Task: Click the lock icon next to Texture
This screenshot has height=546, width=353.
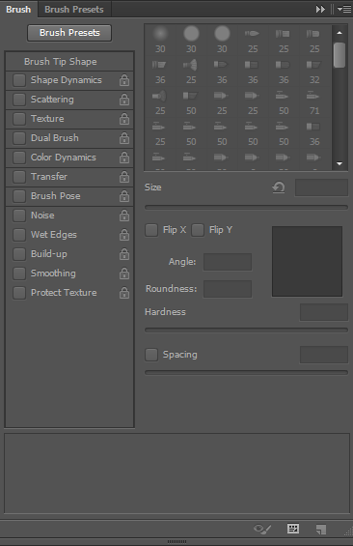Action: coord(124,119)
